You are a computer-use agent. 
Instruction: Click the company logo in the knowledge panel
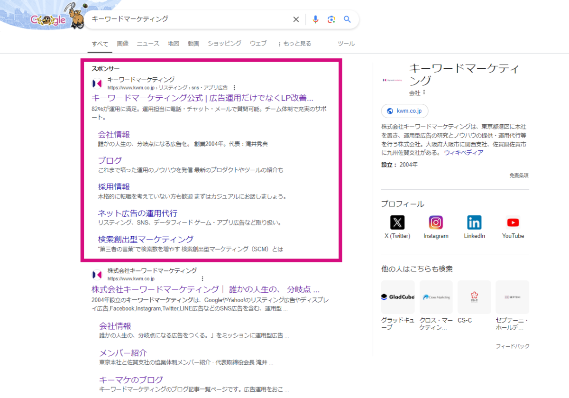click(x=392, y=79)
